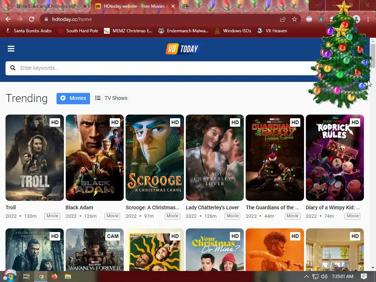Click the search magnifier icon
This screenshot has height=282, width=376.
pyautogui.click(x=13, y=68)
